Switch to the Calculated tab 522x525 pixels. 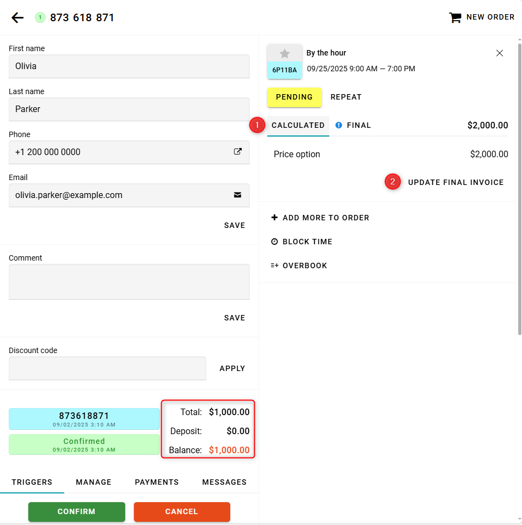(x=298, y=125)
